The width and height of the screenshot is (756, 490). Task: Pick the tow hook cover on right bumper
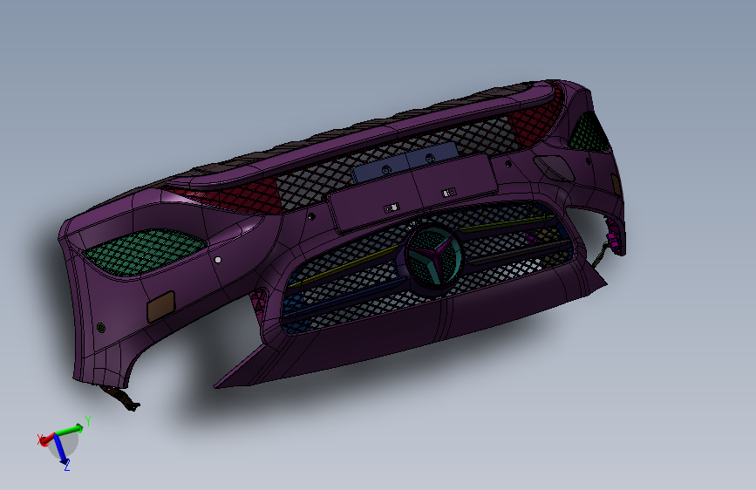click(555, 168)
